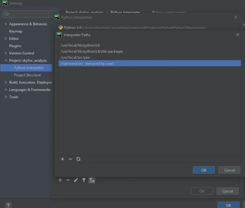245x208 pixels.
Task: Click the edit pencil icon in Python Interpreters
Action: pos(76,180)
